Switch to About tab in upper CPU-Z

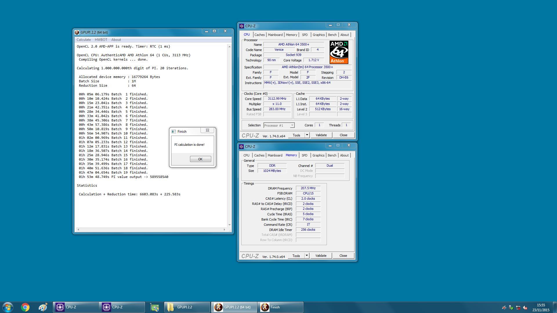point(345,35)
